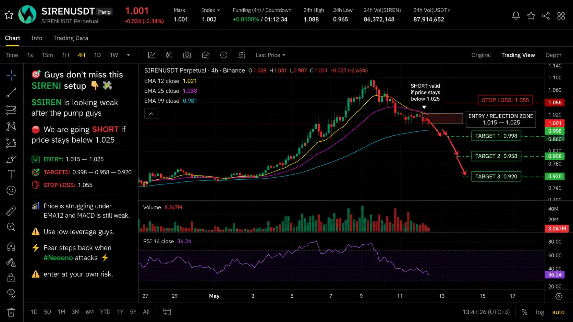Toggle the magnet snap mode

(11, 247)
